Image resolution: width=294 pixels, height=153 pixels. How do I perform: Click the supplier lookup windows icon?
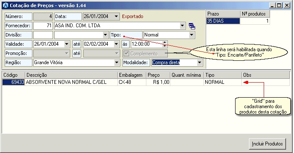(192, 26)
